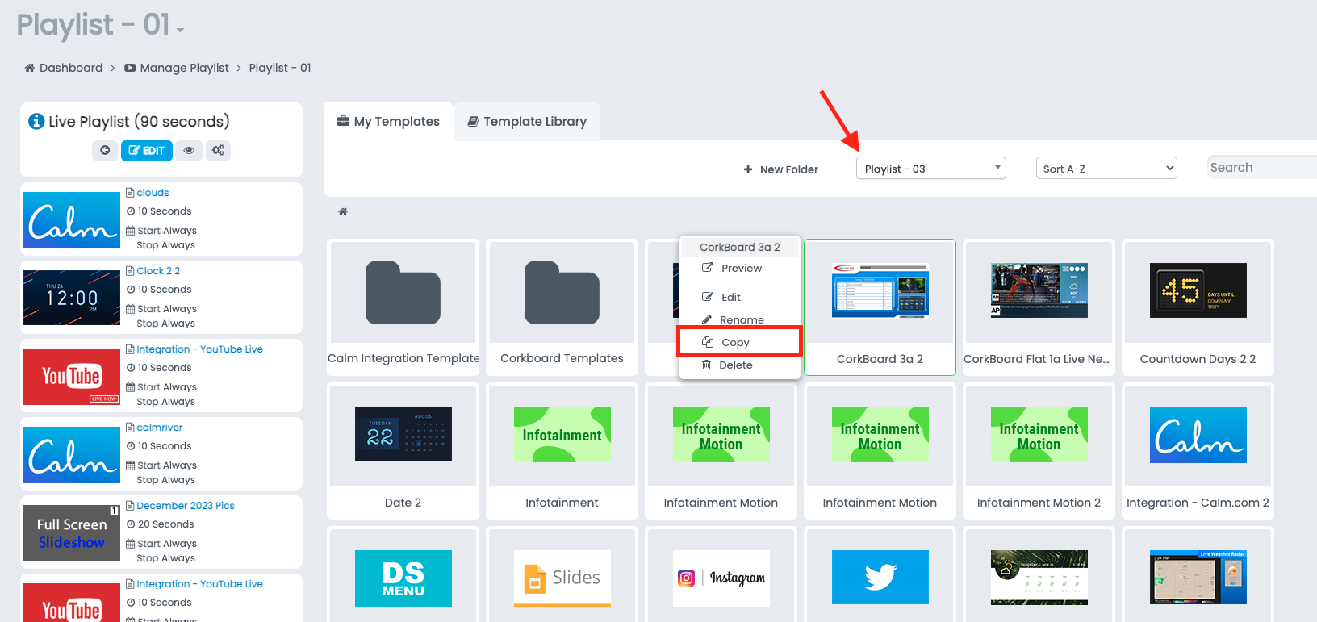Select the Google Slides template icon

(x=562, y=578)
